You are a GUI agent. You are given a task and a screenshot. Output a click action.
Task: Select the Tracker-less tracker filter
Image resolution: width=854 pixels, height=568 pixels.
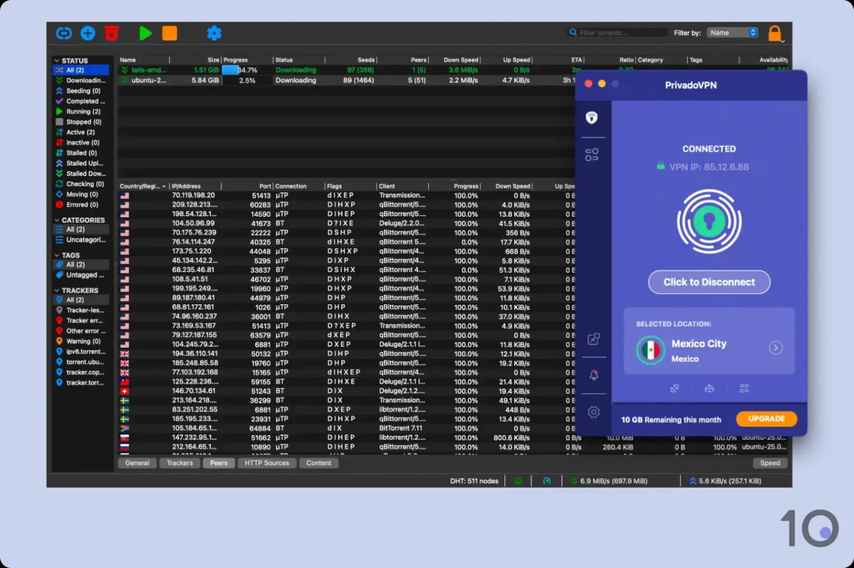click(81, 310)
